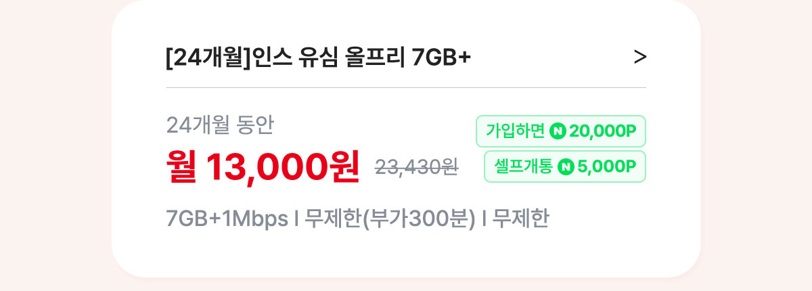Click the 7GB+ text in plan title
812x291 pixels.
click(x=441, y=59)
